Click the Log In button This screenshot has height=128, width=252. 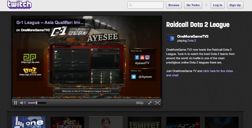(x=217, y=5)
